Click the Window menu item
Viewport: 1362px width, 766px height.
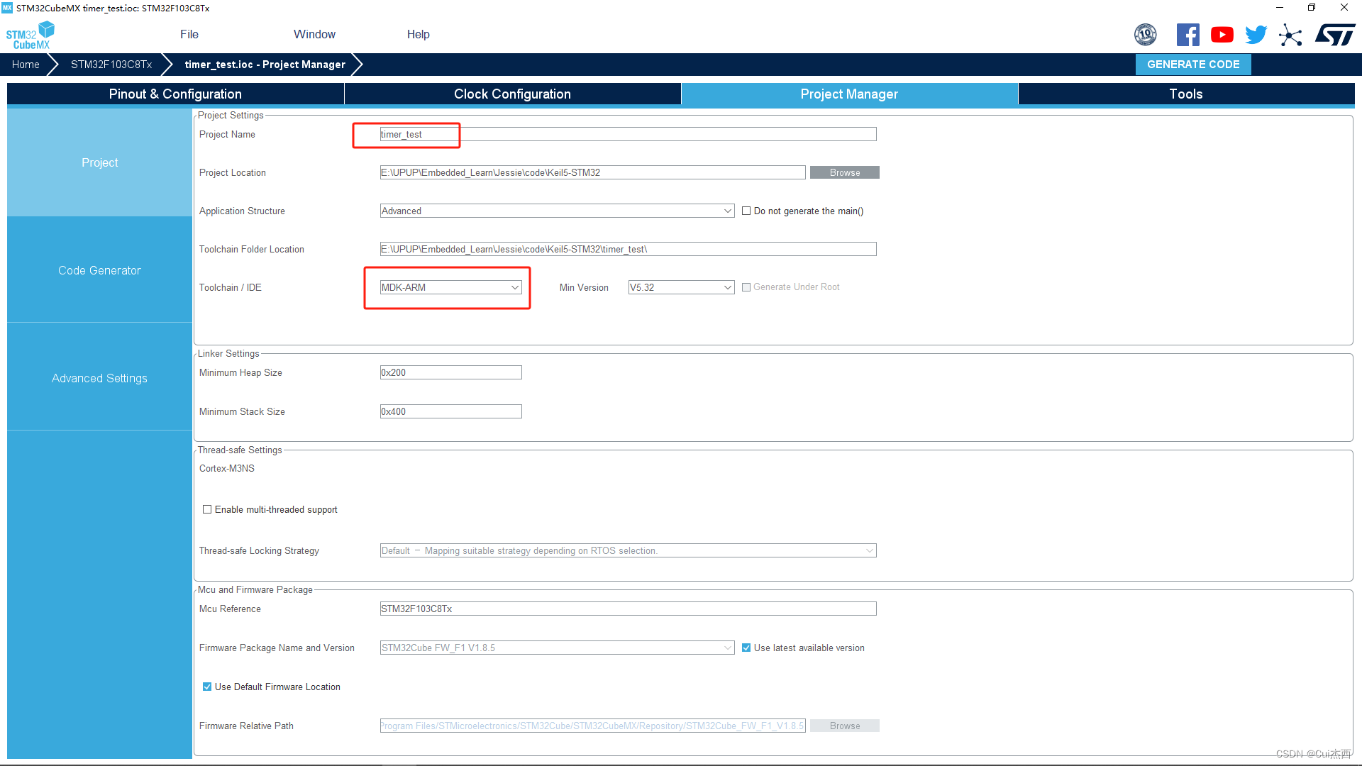[x=314, y=35]
